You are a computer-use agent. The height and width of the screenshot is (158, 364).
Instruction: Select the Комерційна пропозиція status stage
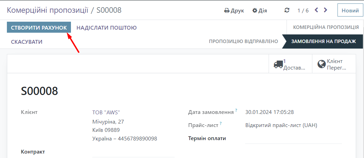pyautogui.click(x=326, y=27)
